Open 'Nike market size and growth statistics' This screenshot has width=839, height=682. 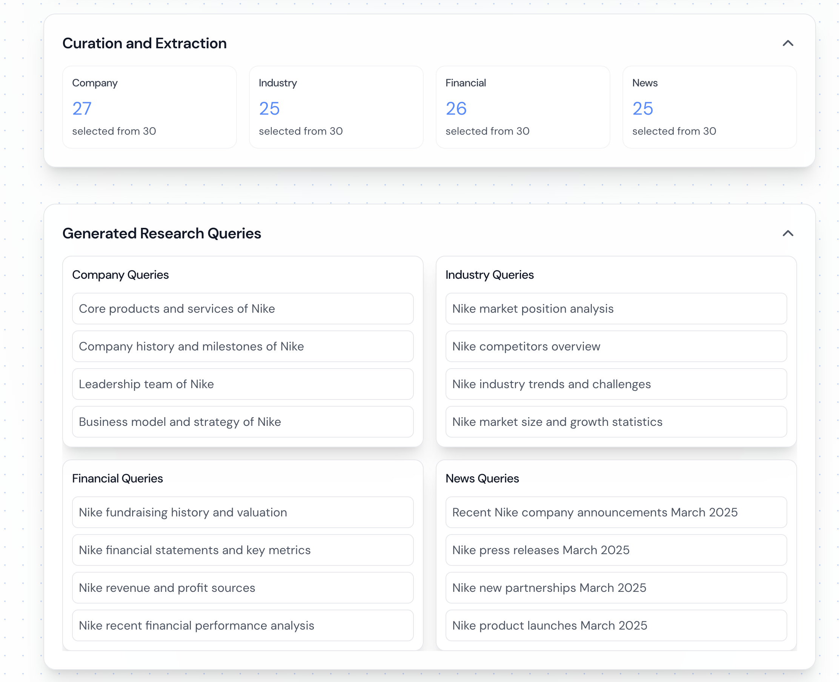click(616, 422)
